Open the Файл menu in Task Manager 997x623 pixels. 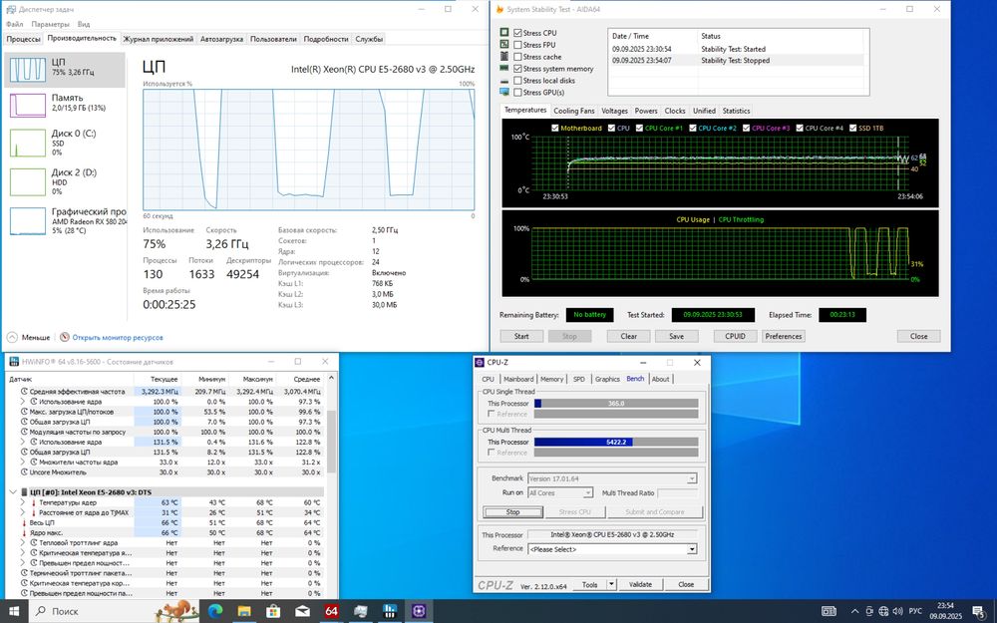coord(14,24)
